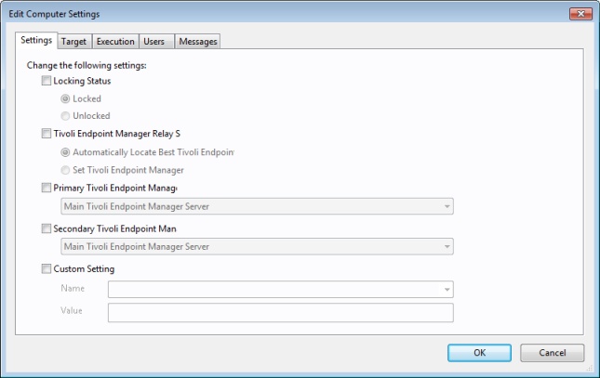The image size is (600, 378).
Task: Tick the Custom Setting checkbox
Action: coord(47,270)
